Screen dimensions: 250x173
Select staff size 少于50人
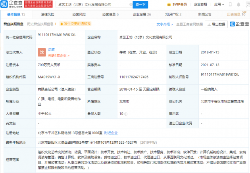44,114
